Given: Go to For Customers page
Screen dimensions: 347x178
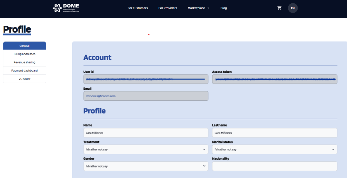Looking at the screenshot, I should coord(138,8).
